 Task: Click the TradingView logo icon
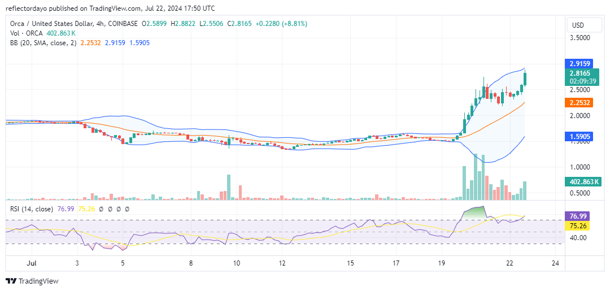(x=11, y=281)
